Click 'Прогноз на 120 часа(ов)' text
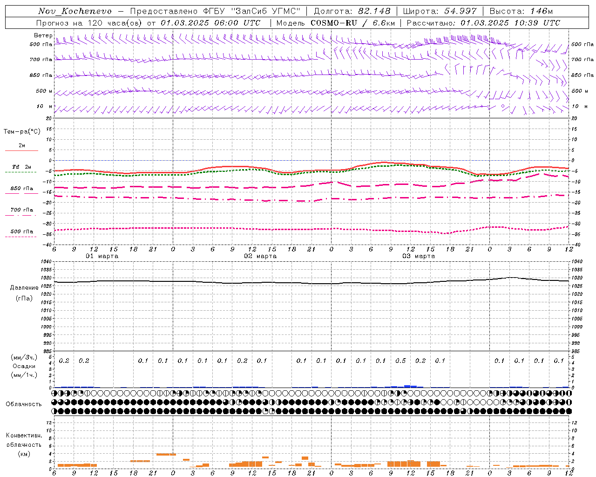596x477 pixels. [89, 23]
